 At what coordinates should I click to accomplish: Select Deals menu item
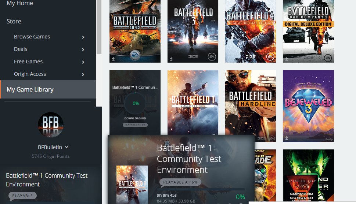pyautogui.click(x=21, y=49)
